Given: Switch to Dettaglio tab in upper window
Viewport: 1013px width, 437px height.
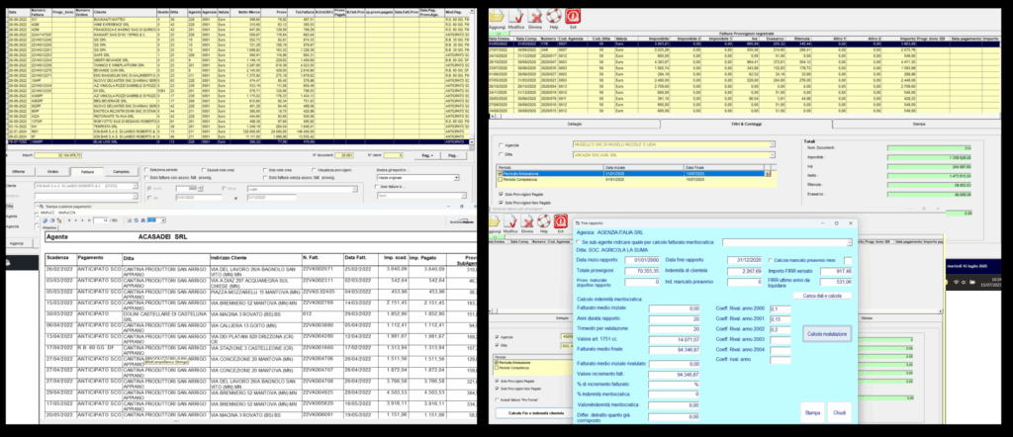Looking at the screenshot, I should [575, 124].
